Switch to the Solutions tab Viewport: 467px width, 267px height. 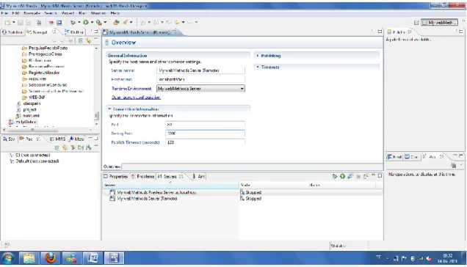point(12,32)
